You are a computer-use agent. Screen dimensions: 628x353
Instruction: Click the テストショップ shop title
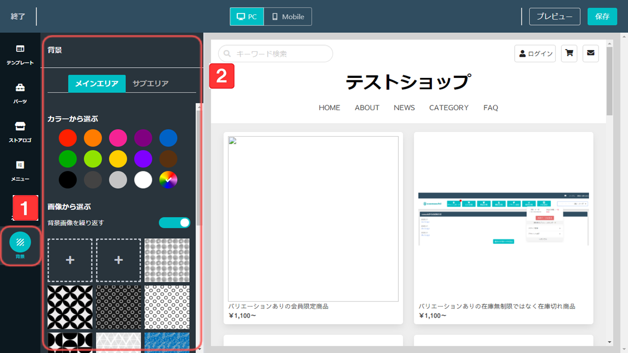point(409,82)
